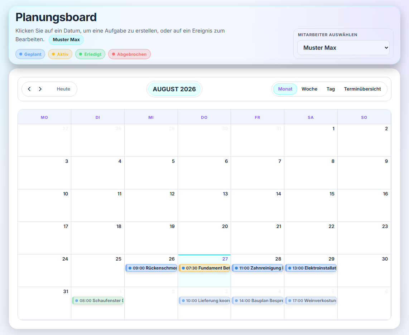The height and width of the screenshot is (335, 409).
Task: Select August 5 date cell
Action: (x=151, y=173)
